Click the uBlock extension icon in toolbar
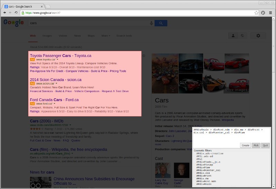276x189 pixels. tap(263, 13)
